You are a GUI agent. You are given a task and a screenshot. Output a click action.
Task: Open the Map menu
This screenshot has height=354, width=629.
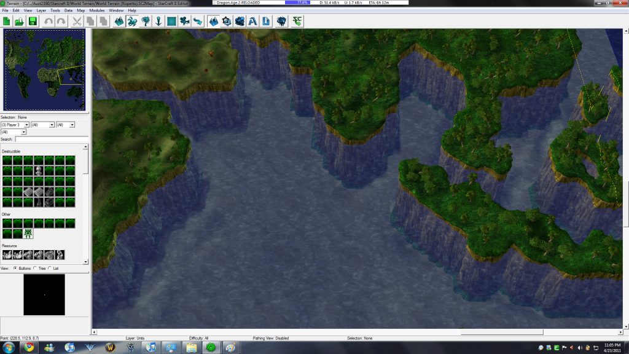pyautogui.click(x=80, y=10)
